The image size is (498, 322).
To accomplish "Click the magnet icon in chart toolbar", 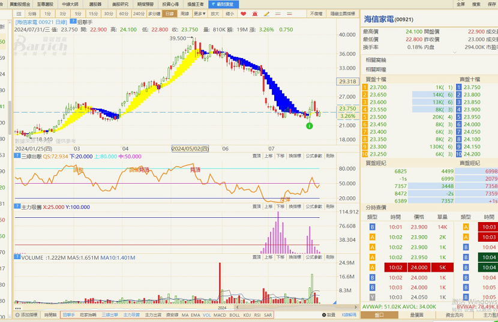I will click(254, 13).
